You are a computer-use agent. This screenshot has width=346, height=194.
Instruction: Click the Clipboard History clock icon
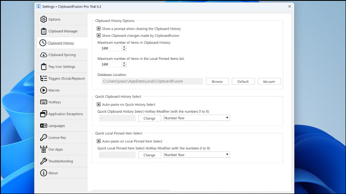coord(43,43)
